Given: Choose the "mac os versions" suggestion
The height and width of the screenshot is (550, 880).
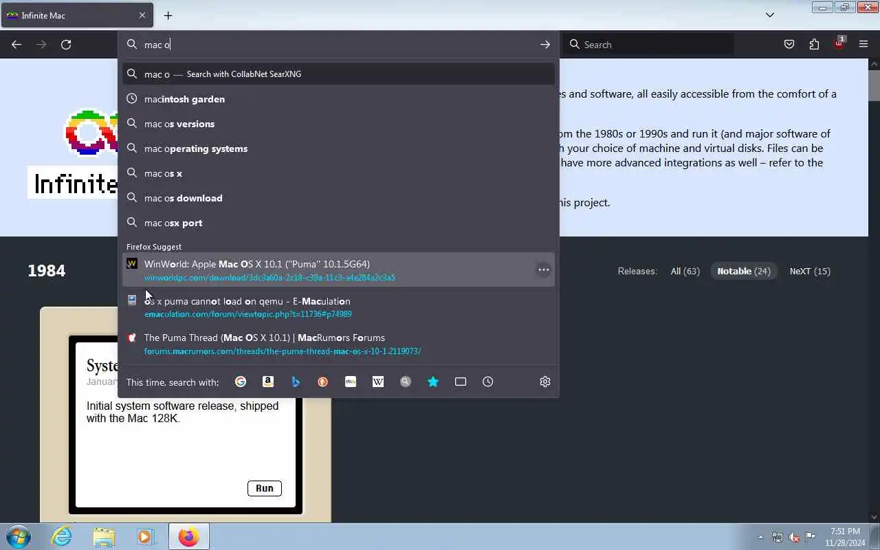Looking at the screenshot, I should click(338, 124).
